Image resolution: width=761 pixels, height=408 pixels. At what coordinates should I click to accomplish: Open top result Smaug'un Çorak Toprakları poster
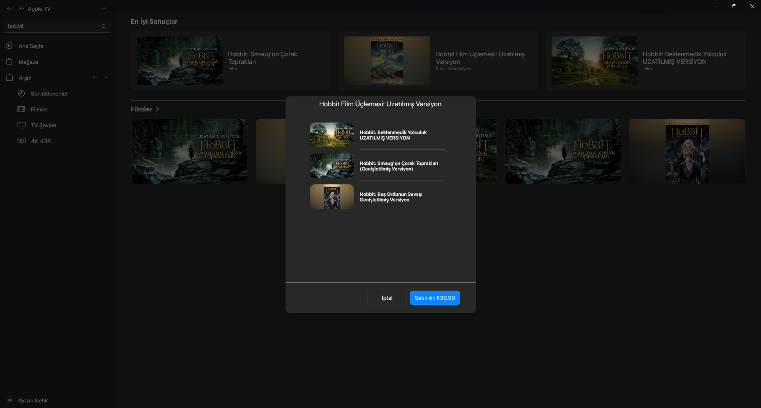click(180, 61)
